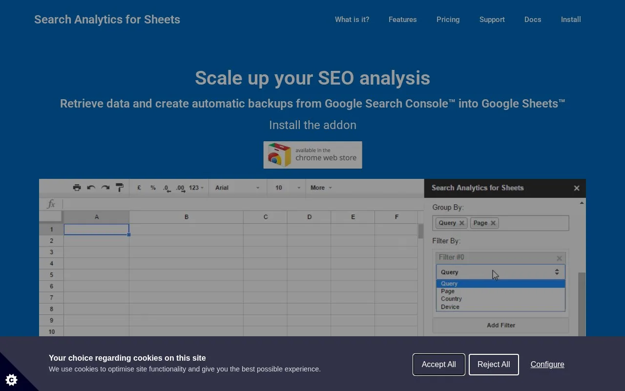Open the 123 number format dropdown
The height and width of the screenshot is (391, 625).
[x=196, y=188]
